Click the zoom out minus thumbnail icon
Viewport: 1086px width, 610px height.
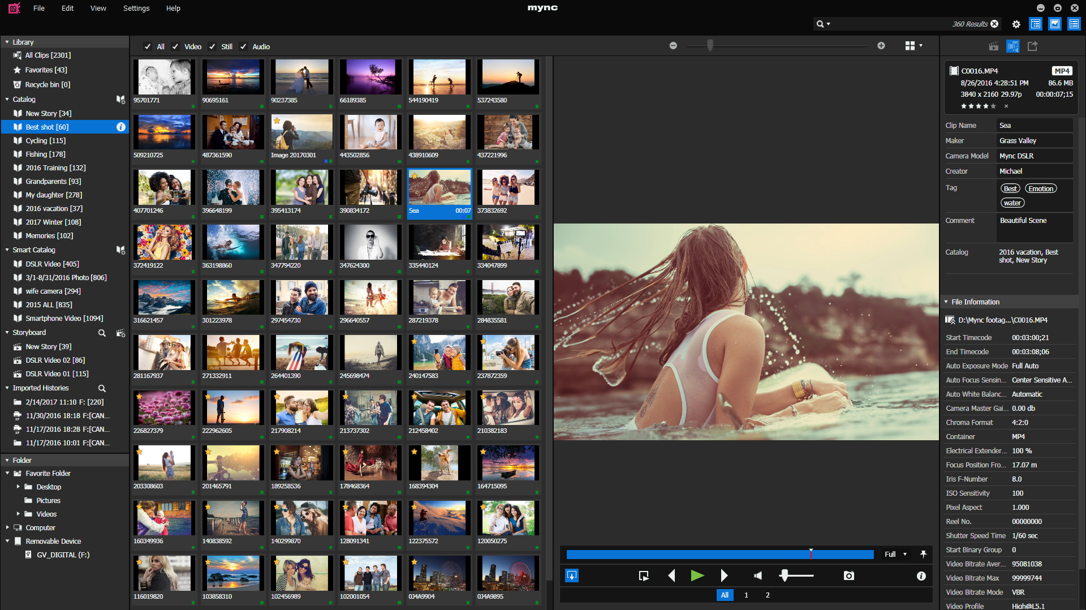tap(673, 46)
